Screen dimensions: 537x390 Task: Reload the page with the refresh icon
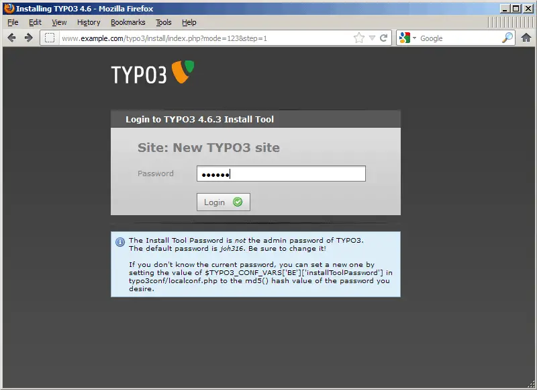click(383, 38)
